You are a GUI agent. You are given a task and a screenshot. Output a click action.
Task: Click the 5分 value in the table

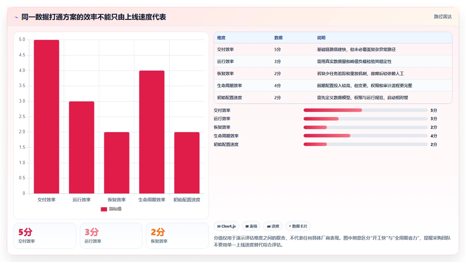(278, 50)
